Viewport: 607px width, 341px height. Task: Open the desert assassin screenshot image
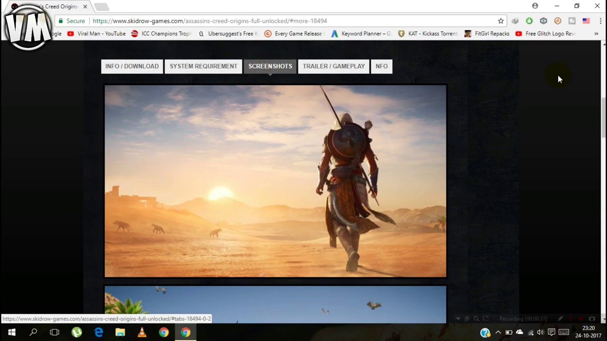point(276,181)
